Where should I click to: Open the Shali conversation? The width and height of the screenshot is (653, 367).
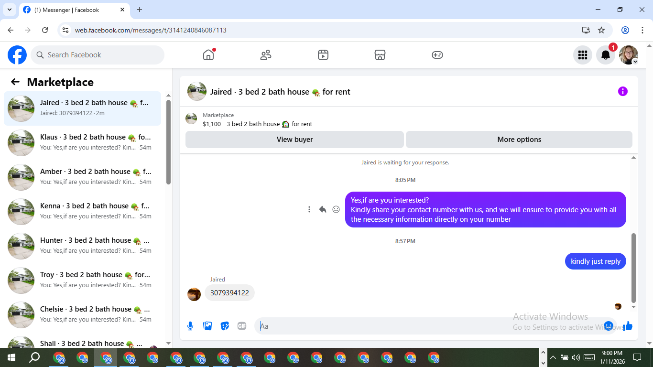pos(83,341)
